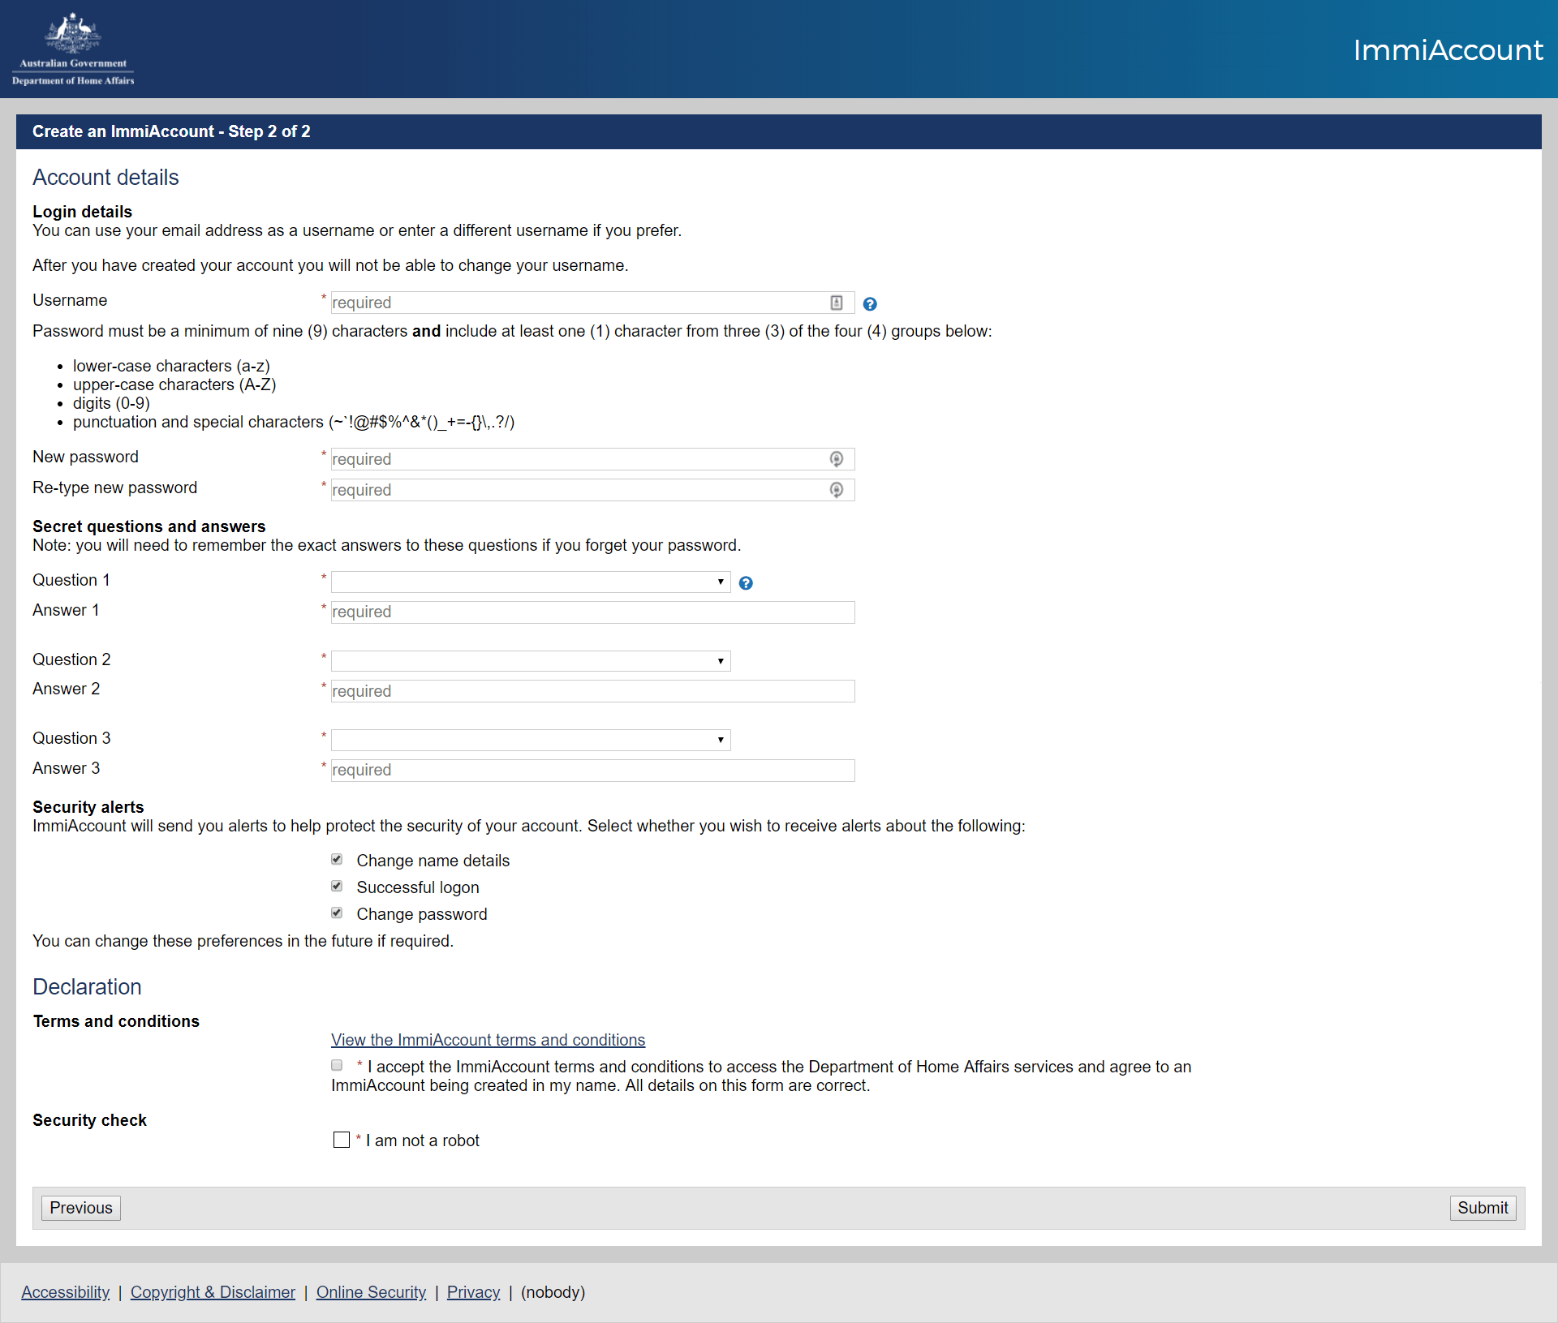Click the 'Terms and conditions' label
This screenshot has width=1558, height=1323.
(x=116, y=1021)
